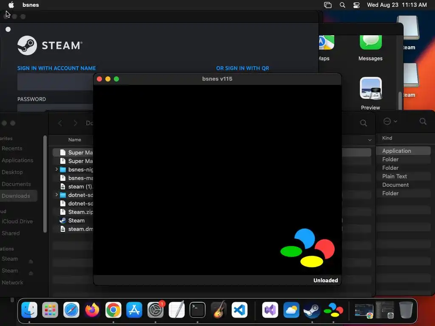Image resolution: width=435 pixels, height=326 pixels.
Task: Click the Unloaded status in bsnes
Action: (x=326, y=280)
